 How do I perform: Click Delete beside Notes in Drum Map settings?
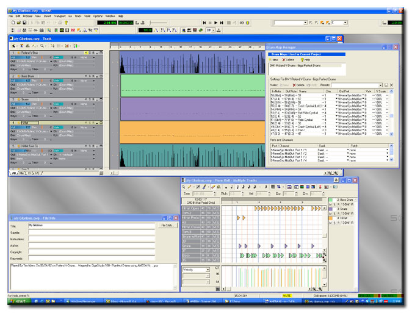tap(298, 85)
